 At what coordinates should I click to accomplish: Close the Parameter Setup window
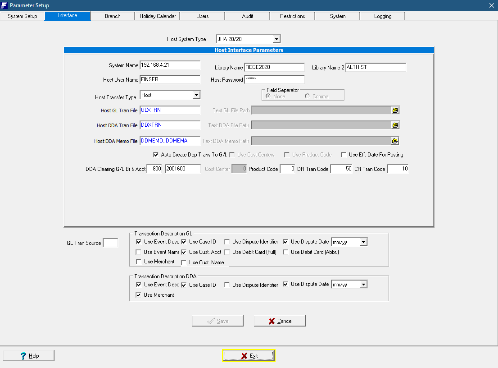(491, 5)
